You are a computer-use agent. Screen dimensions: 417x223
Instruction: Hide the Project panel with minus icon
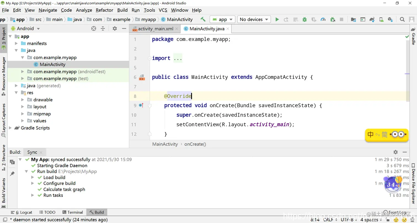pyautogui.click(x=124, y=29)
